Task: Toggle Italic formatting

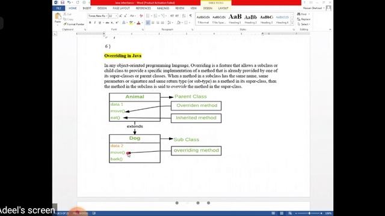Action: click(95, 23)
